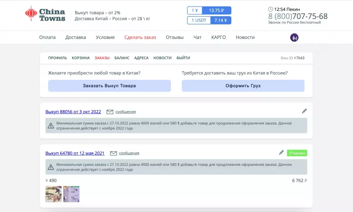Select the ЗАКАЗЫ tab
Viewport: 353px width, 212px height.
[102, 58]
